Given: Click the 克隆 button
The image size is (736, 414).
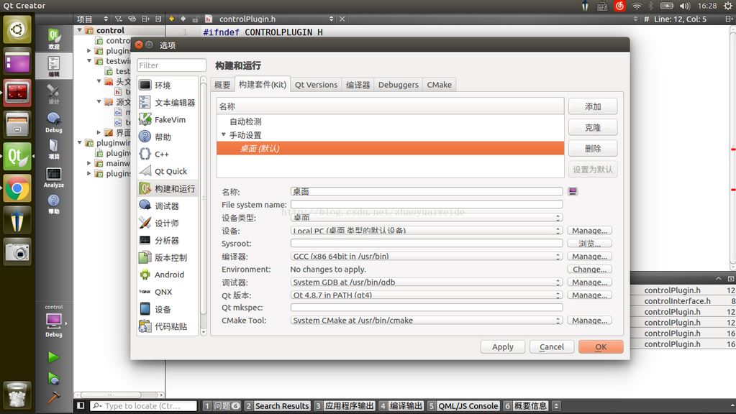Looking at the screenshot, I should click(x=593, y=127).
